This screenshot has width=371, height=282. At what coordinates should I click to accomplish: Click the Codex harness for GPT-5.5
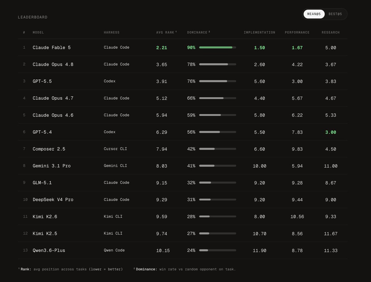pos(109,81)
